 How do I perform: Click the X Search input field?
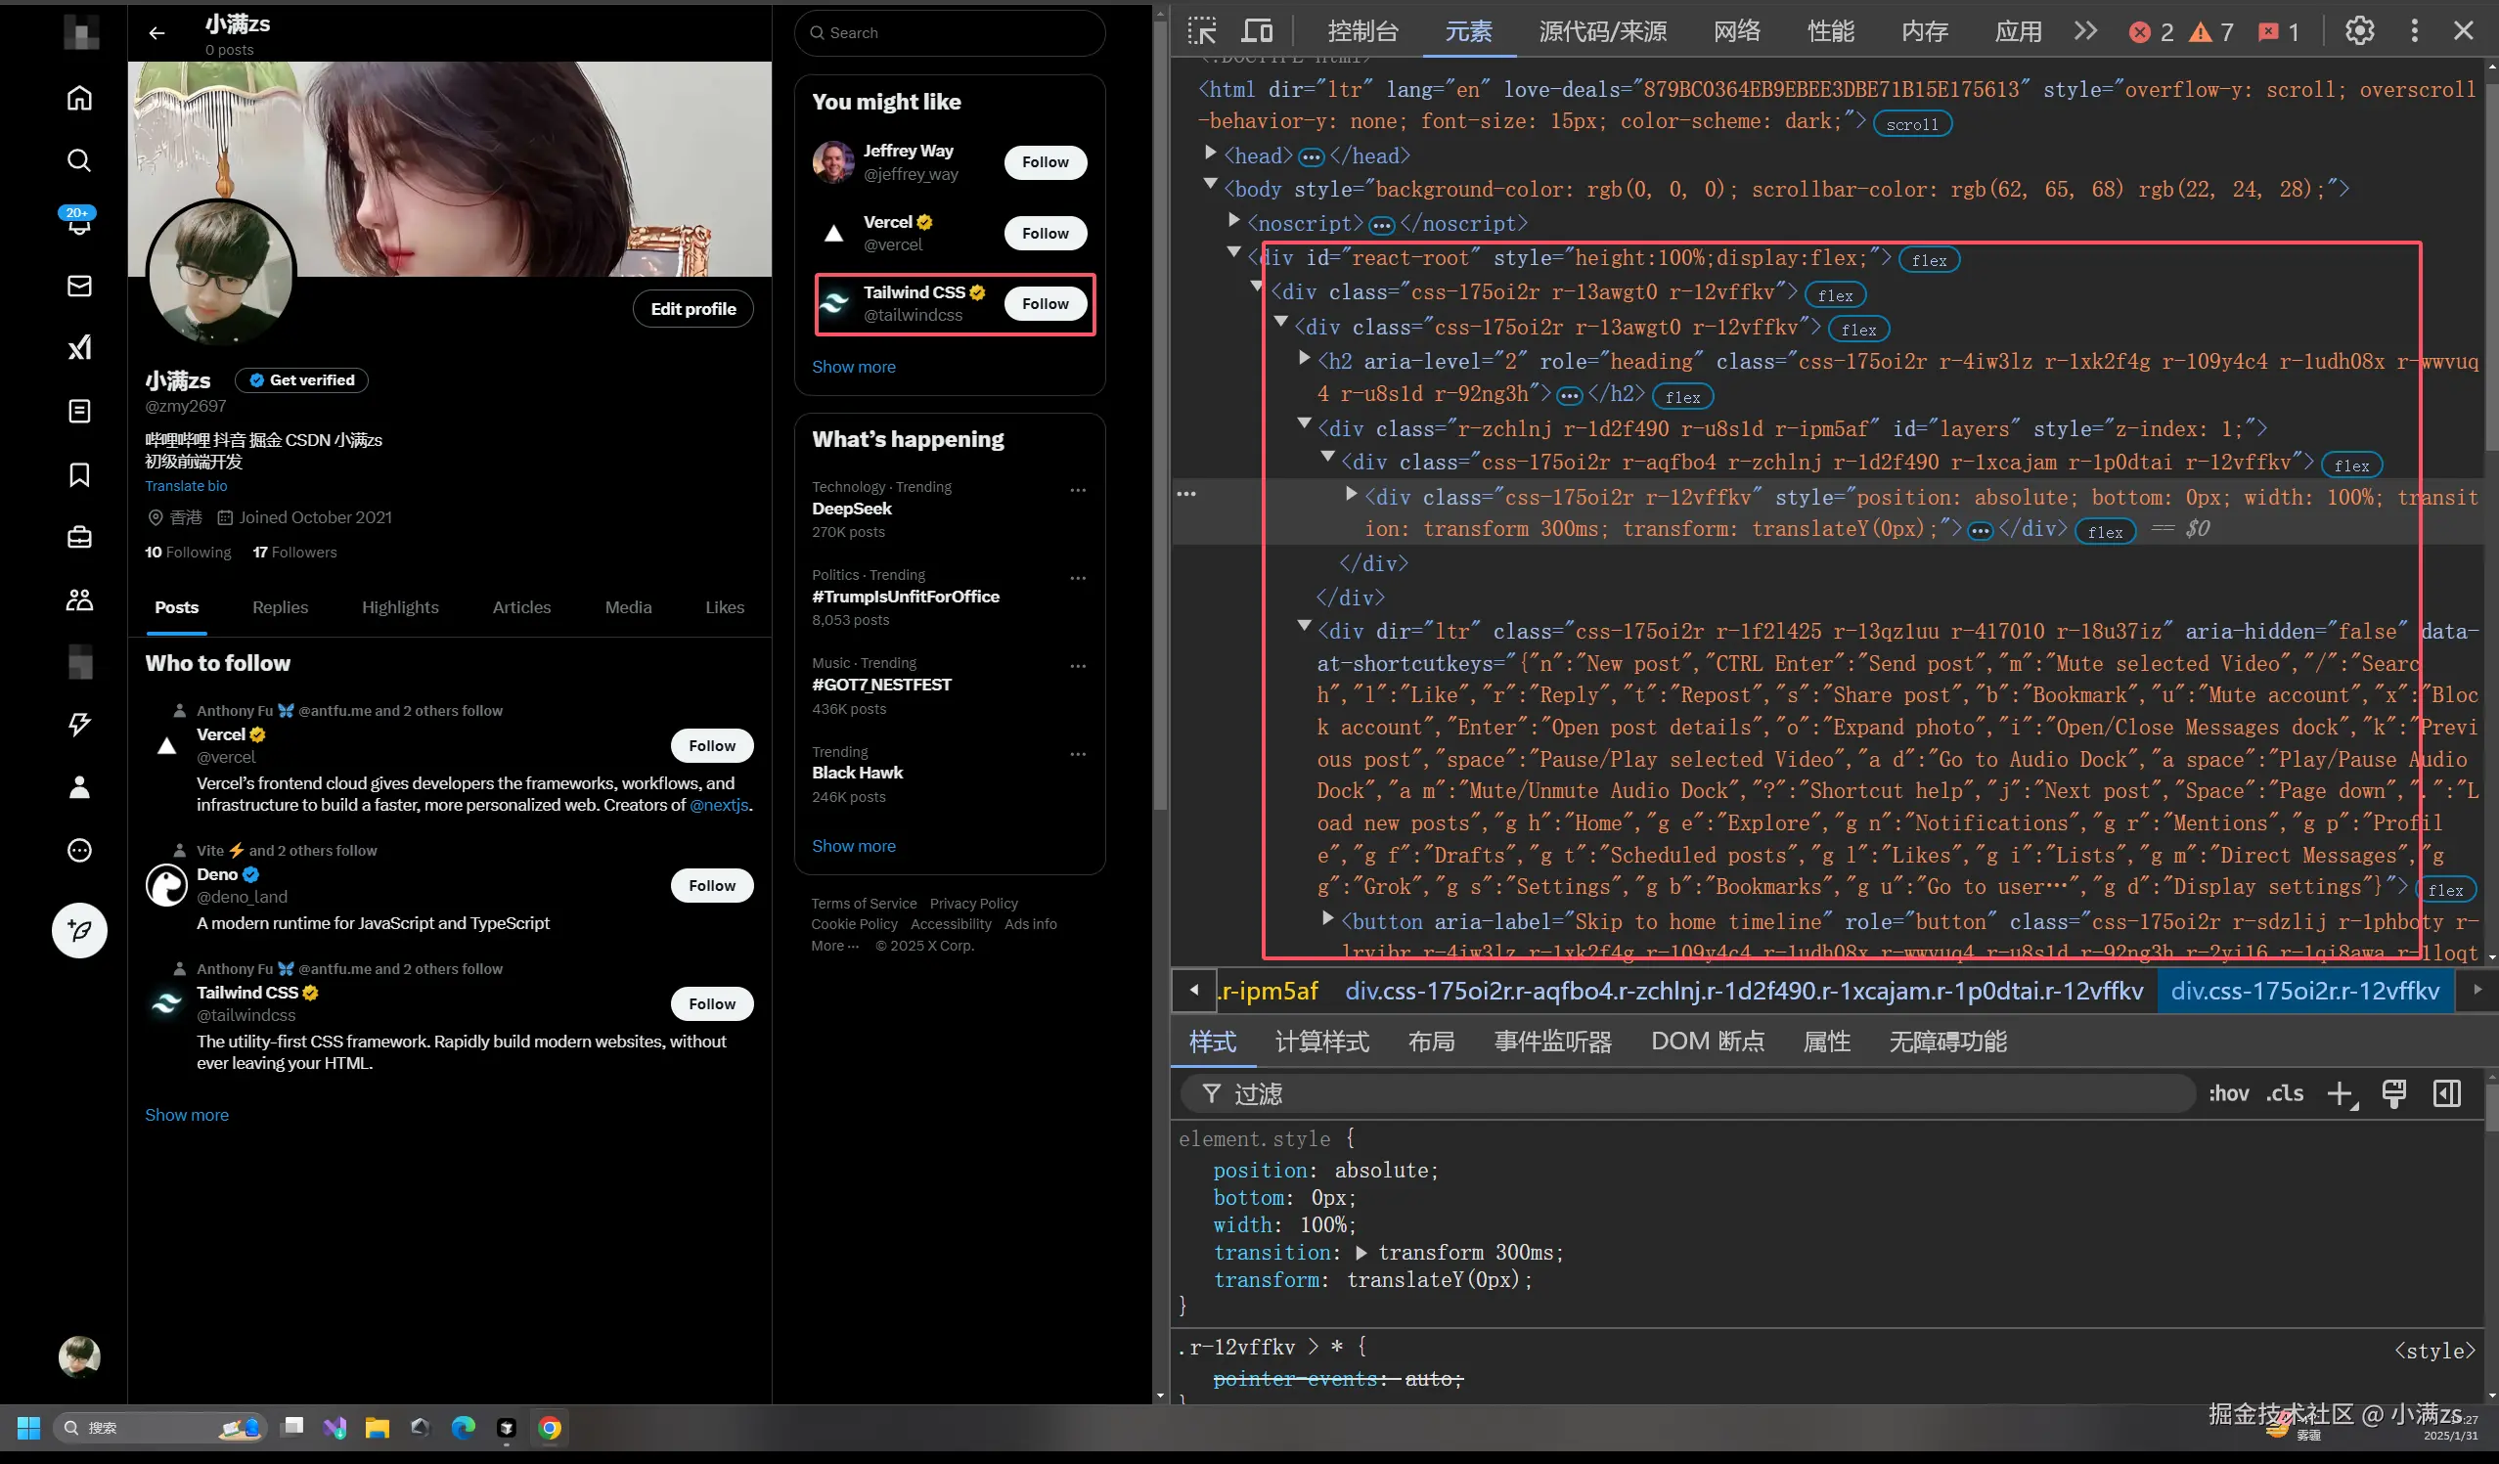pos(952,32)
